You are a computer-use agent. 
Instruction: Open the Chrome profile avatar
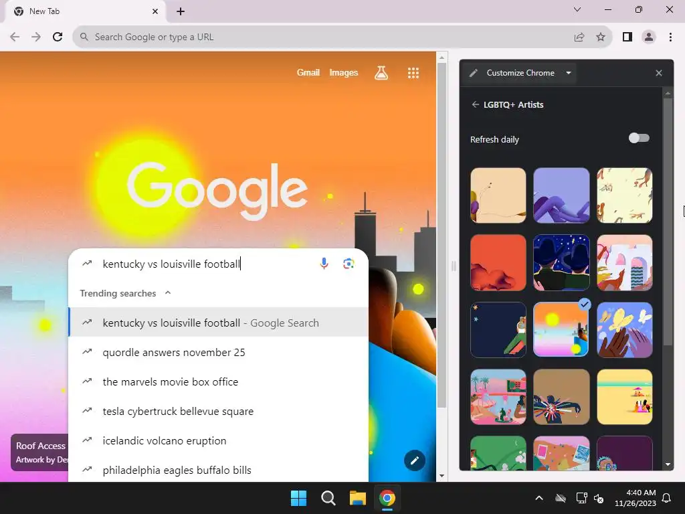(649, 37)
